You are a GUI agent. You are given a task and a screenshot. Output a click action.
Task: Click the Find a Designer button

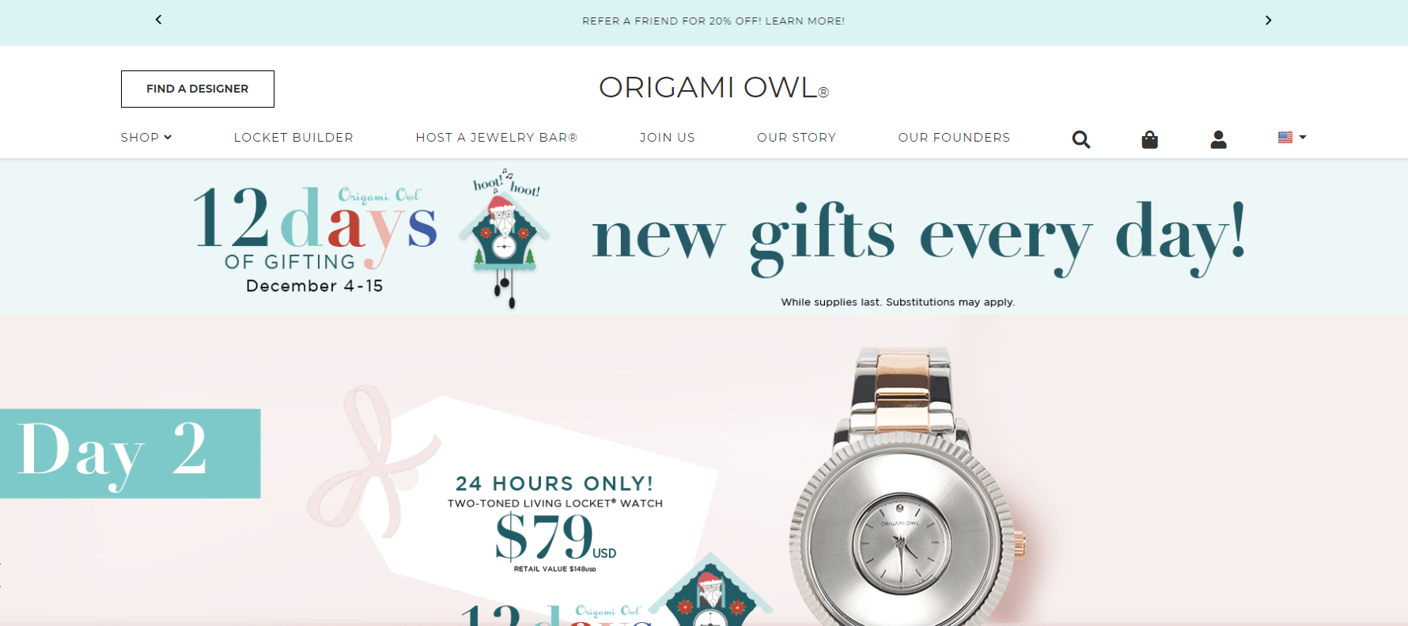point(198,89)
